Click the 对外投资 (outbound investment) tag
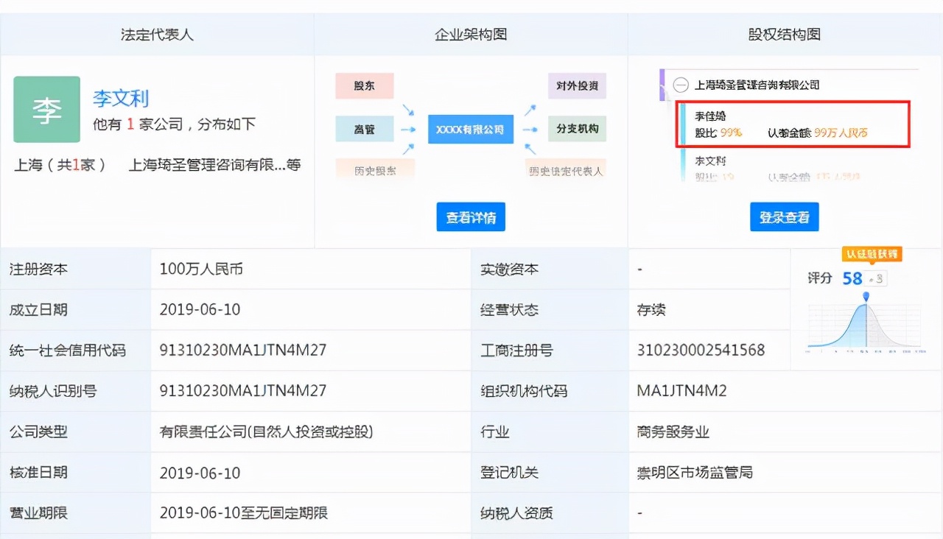The height and width of the screenshot is (539, 943). (577, 85)
